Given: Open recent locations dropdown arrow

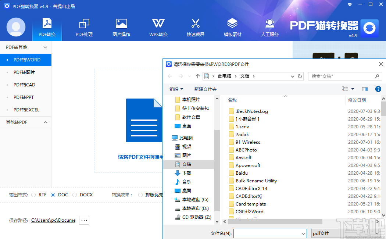Looking at the screenshot, I should pos(189,76).
